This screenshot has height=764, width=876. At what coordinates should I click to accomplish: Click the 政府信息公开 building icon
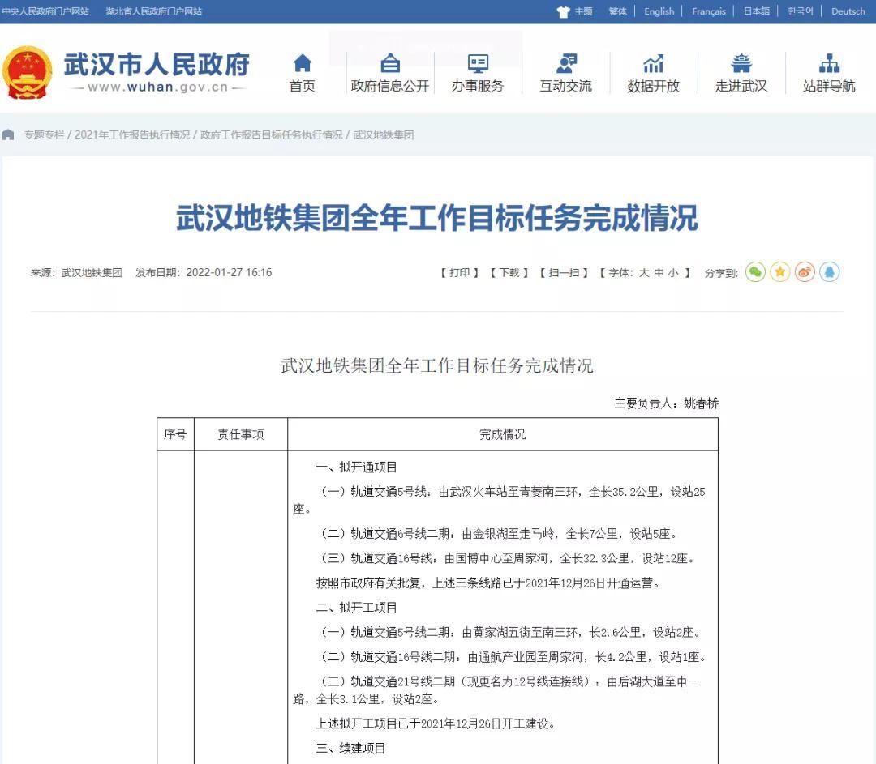pos(390,63)
